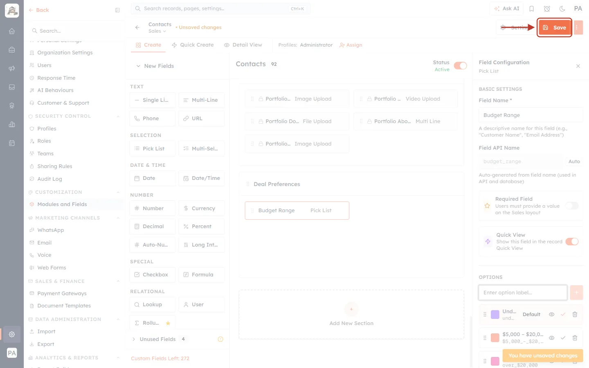Viewport: 589px width, 368px height.
Task: Click the Unused Fields info icon
Action: coord(220,339)
